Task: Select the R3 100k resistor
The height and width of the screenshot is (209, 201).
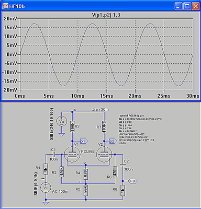Action: pos(72,126)
